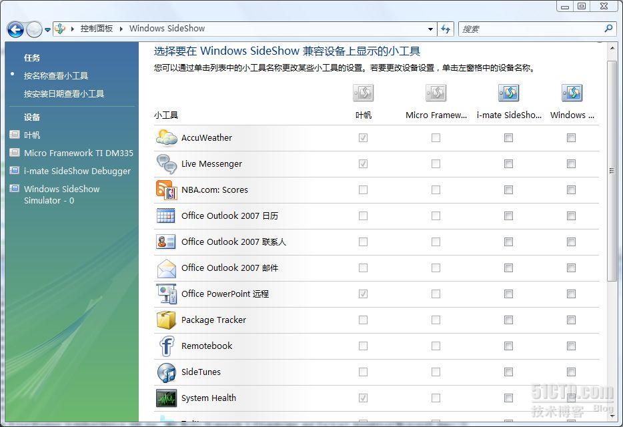Screen dimensions: 623x427
Task: Click the Forward navigation arrow button
Action: [34, 29]
